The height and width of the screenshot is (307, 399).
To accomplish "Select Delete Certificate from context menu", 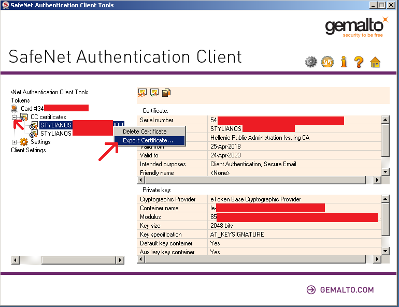I will click(145, 131).
